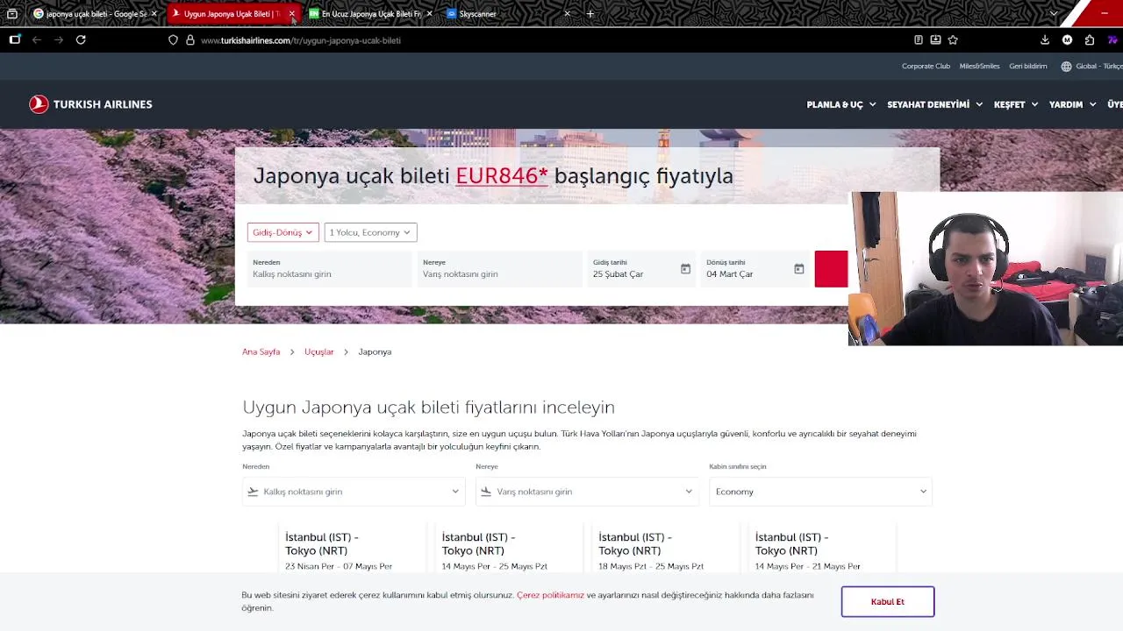Click the sidebar toggle icon beside back arrow
The image size is (1123, 631).
click(x=15, y=39)
